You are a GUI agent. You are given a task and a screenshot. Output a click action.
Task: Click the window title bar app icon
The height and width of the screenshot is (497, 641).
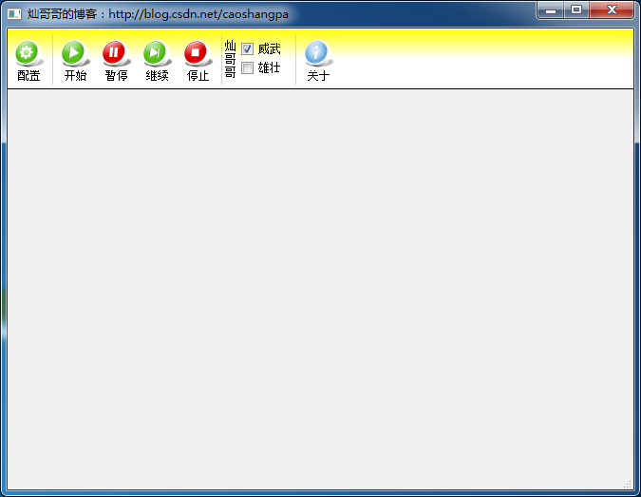pos(14,14)
